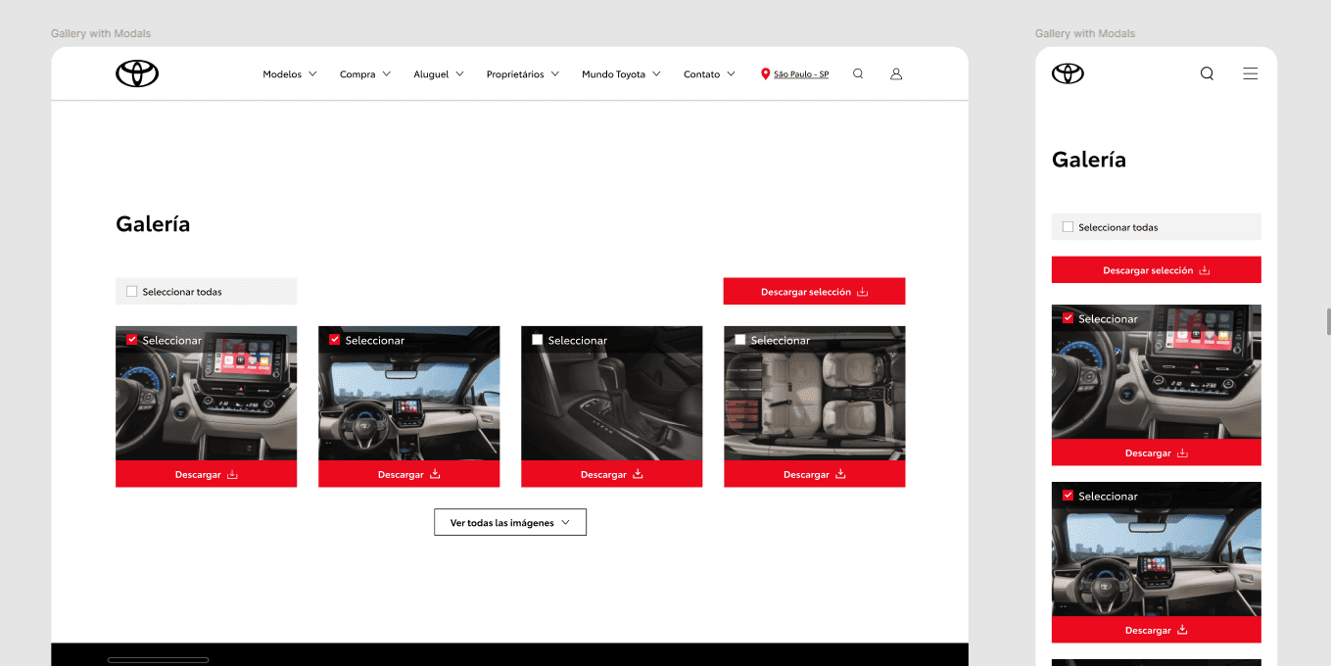Expand the Modelos dropdown menu
The height and width of the screenshot is (666, 1331).
tap(290, 74)
